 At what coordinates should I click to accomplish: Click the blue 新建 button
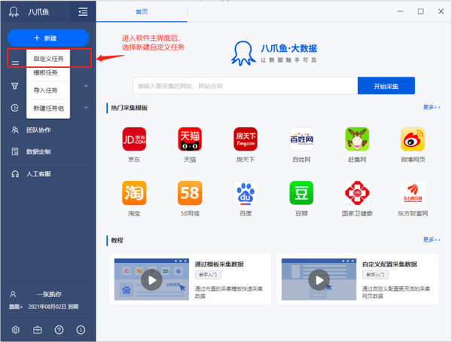(48, 38)
